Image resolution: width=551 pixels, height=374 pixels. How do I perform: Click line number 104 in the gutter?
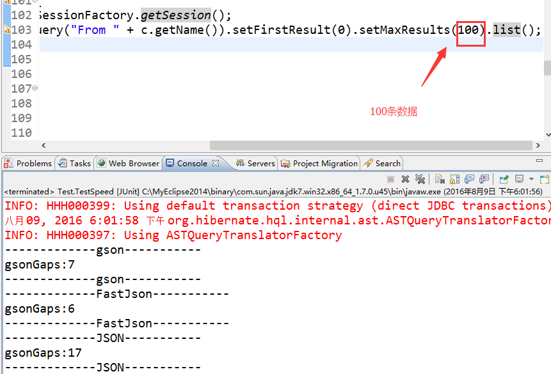[21, 45]
